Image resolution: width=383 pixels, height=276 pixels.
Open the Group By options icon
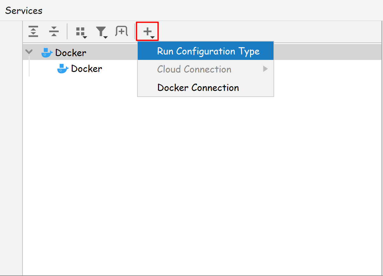81,32
